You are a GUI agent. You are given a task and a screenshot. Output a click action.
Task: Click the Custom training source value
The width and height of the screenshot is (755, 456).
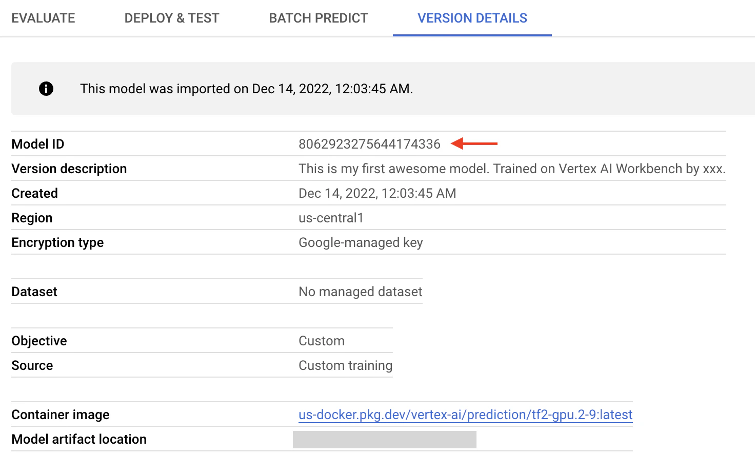click(x=346, y=365)
